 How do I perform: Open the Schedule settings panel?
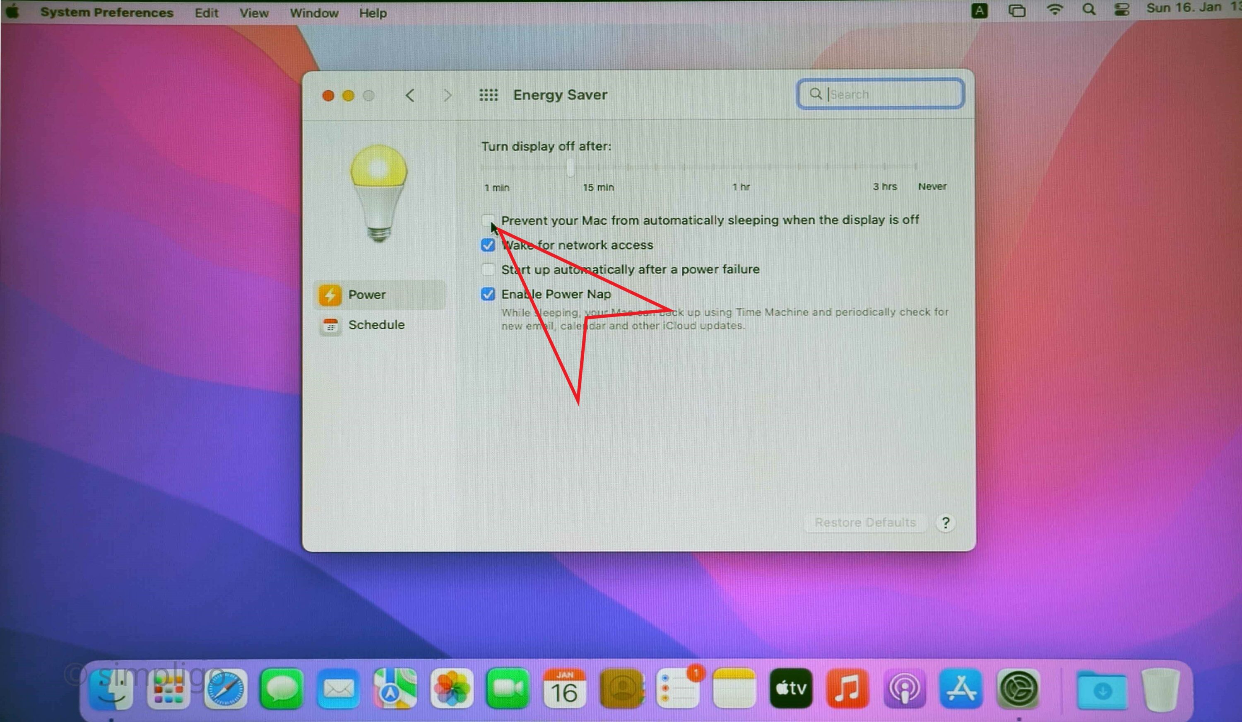pos(376,325)
